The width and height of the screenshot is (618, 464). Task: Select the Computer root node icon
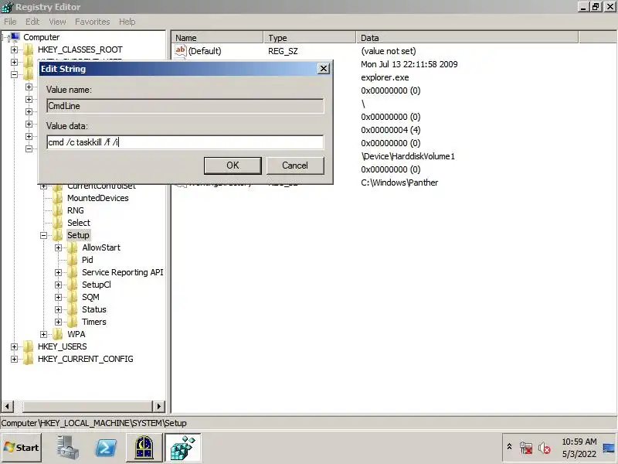(x=14, y=37)
